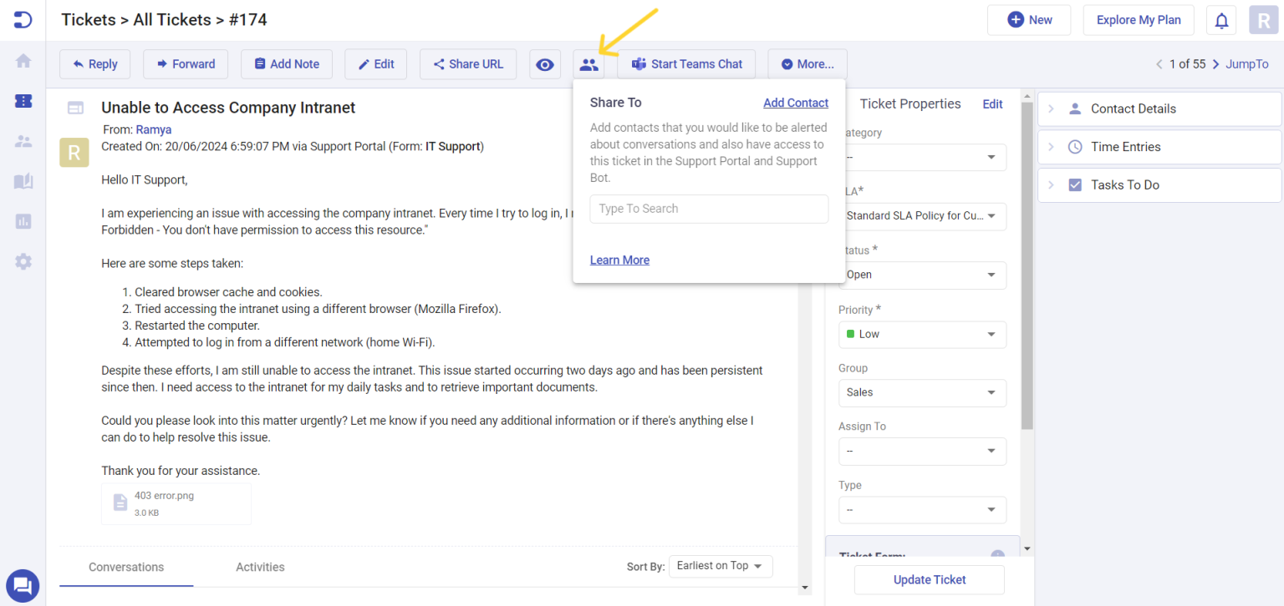Open Settings from the left sidebar
Screen dimensions: 1284x606
click(x=23, y=260)
